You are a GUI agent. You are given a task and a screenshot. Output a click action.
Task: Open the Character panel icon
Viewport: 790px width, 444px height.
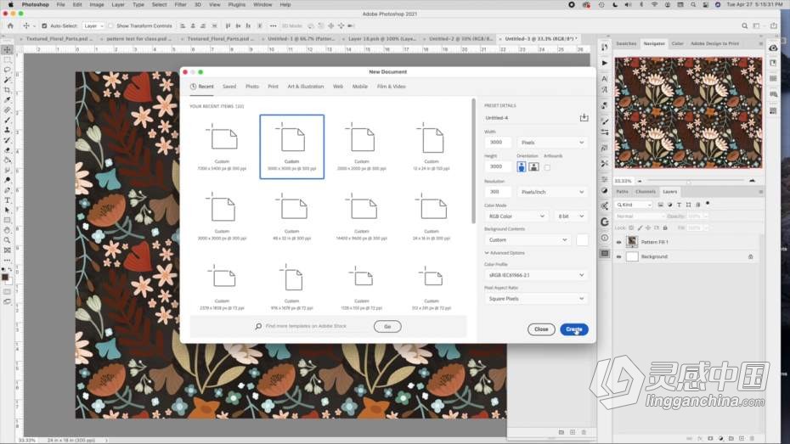[x=605, y=79]
